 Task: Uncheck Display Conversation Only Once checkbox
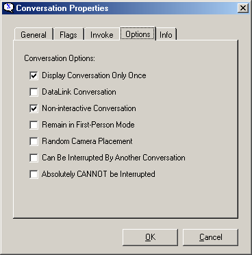coord(34,75)
